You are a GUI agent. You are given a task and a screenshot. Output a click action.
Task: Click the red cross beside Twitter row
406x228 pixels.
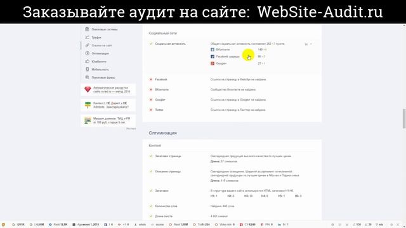pos(151,110)
